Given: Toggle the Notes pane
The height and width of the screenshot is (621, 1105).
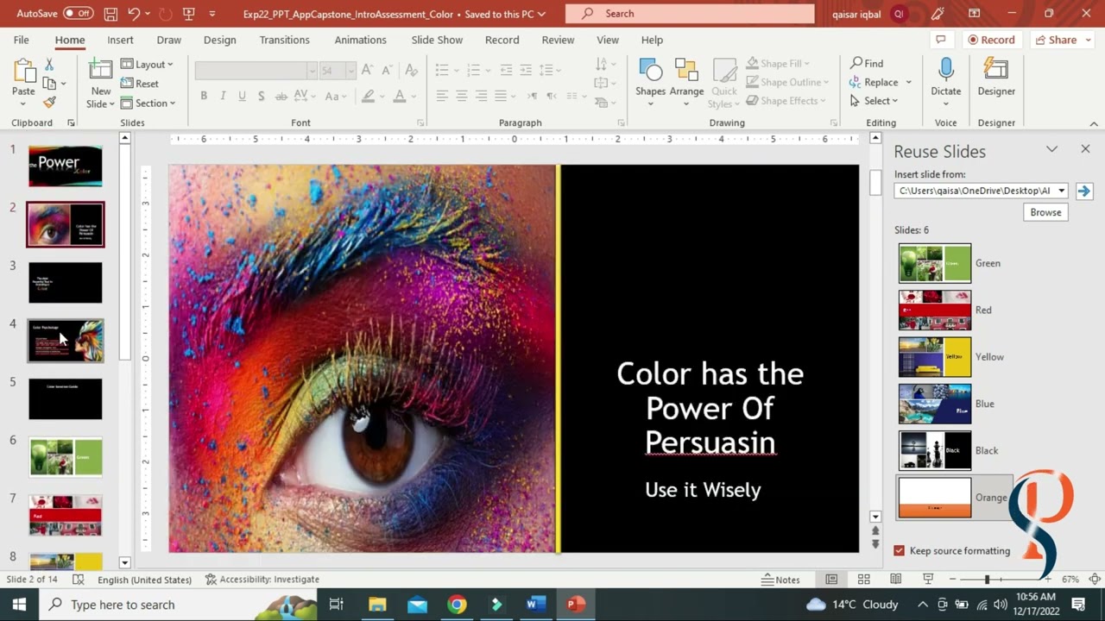Looking at the screenshot, I should pyautogui.click(x=780, y=580).
